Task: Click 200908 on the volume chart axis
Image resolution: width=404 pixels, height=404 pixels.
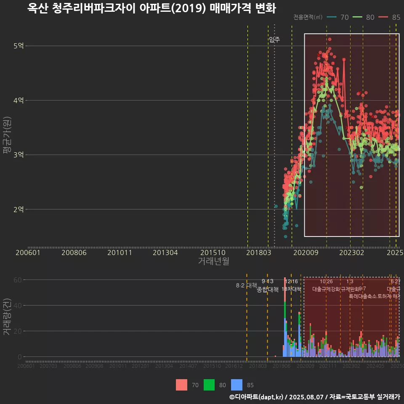Action: point(94,366)
